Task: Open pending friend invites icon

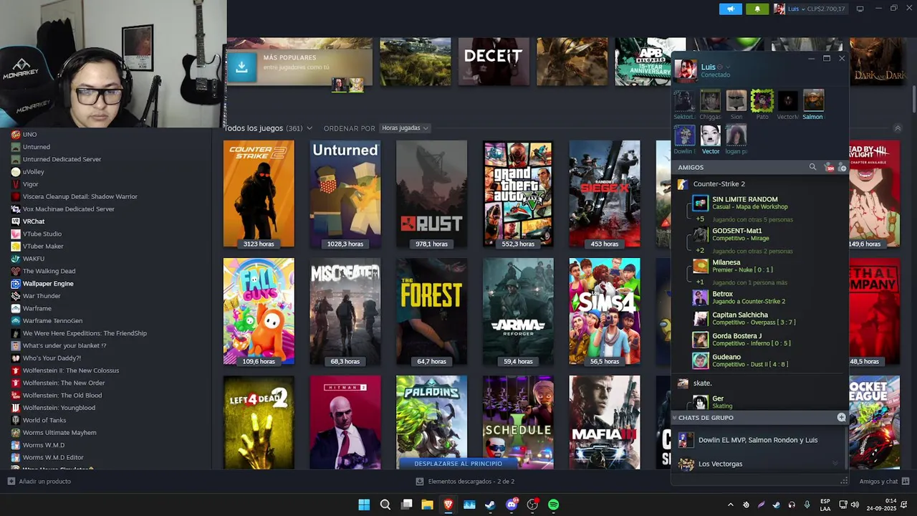Action: tap(829, 167)
